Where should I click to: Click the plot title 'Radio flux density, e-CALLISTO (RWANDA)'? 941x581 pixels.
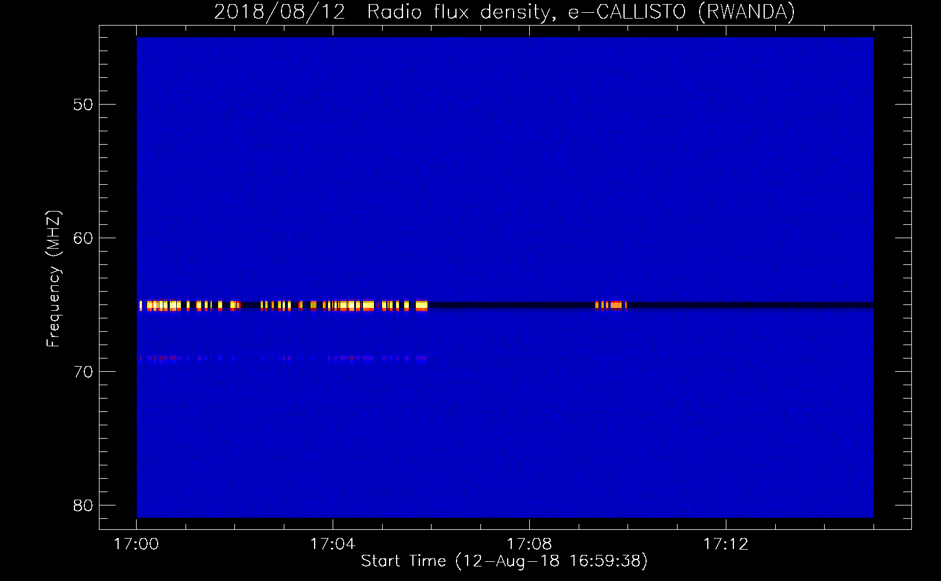click(x=581, y=12)
